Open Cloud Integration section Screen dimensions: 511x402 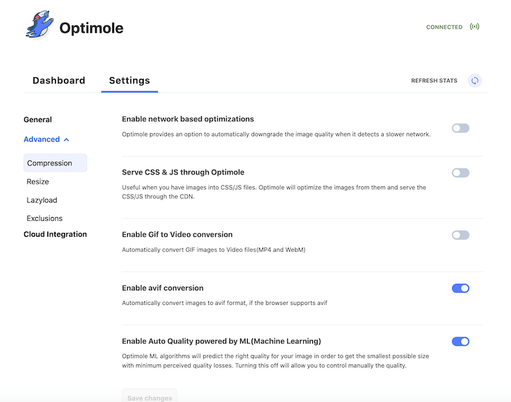55,234
